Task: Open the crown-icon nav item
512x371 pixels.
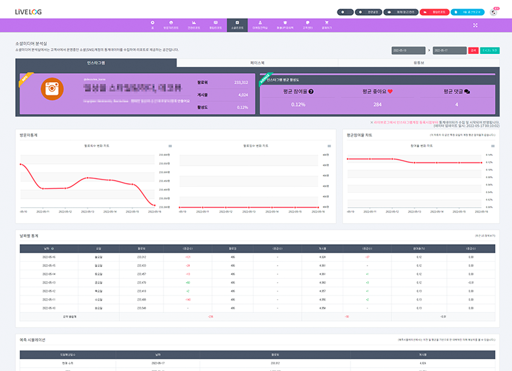Action: point(285,25)
